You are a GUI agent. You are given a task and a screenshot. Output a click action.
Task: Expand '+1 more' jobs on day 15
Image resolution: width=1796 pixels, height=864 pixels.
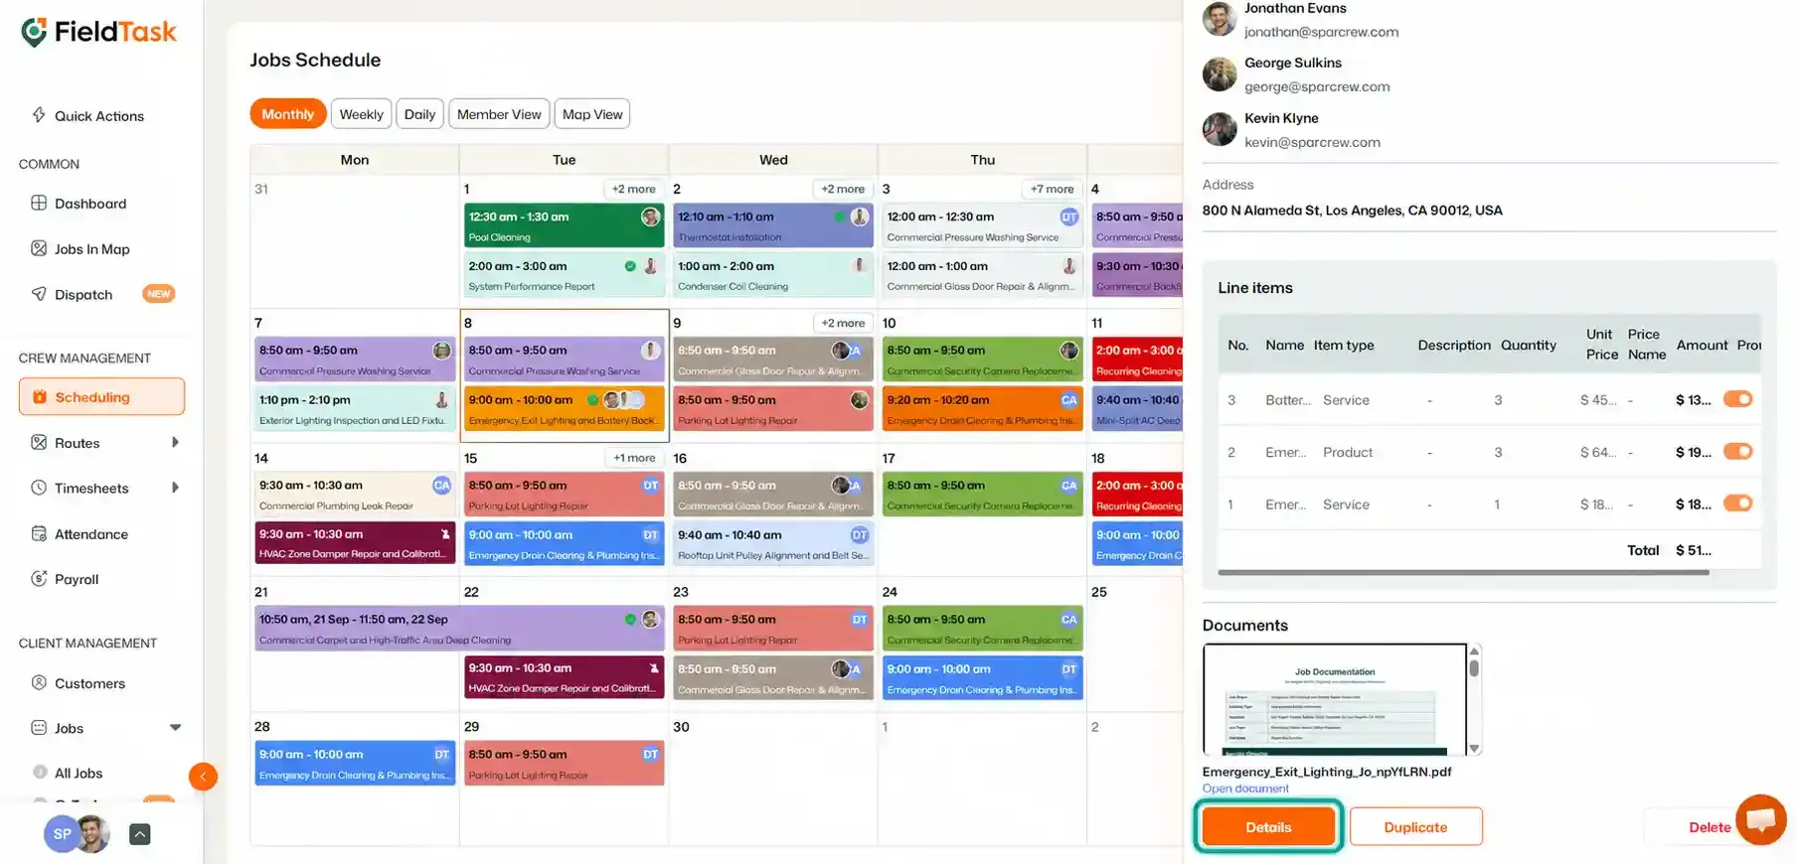point(633,458)
